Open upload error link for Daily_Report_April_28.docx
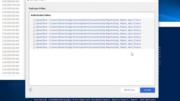The image size is (180, 101). pos(88,44)
